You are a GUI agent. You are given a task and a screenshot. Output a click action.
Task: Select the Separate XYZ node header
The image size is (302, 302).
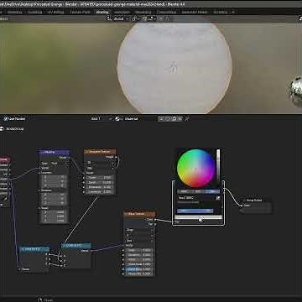[x=34, y=249]
